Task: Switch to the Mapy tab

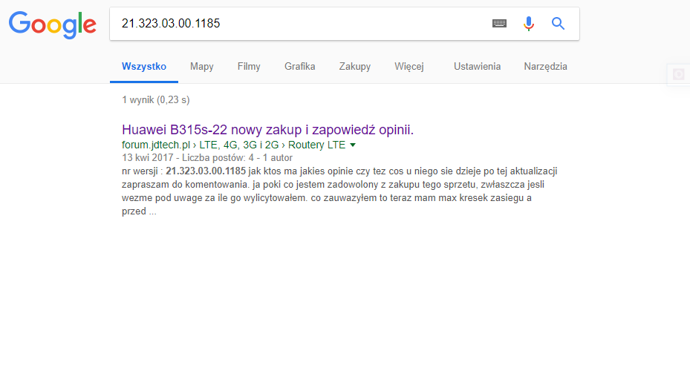Action: (201, 67)
